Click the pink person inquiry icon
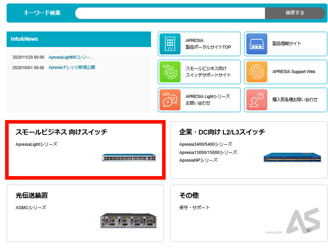 (x=257, y=100)
